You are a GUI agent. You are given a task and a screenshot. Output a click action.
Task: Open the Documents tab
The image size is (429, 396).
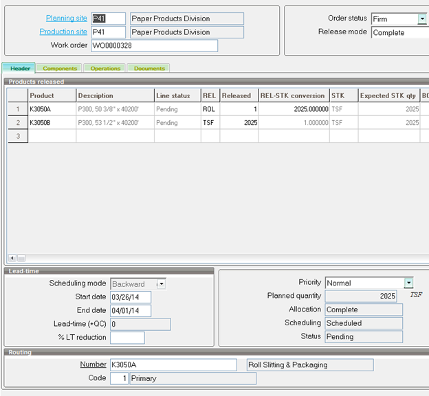point(149,68)
